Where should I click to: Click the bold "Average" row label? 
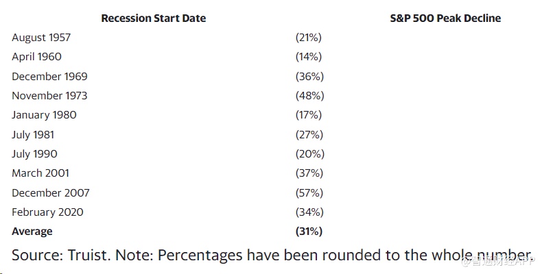[x=32, y=232]
